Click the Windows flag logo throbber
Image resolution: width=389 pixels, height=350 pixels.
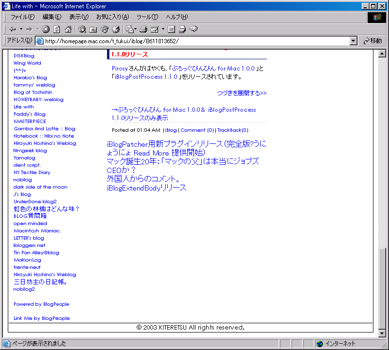point(376,17)
